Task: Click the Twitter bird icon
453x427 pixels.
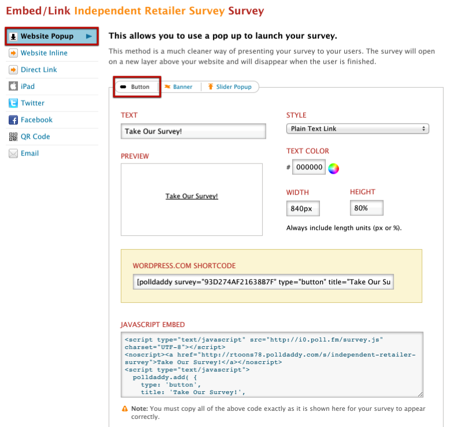Action: [x=13, y=103]
